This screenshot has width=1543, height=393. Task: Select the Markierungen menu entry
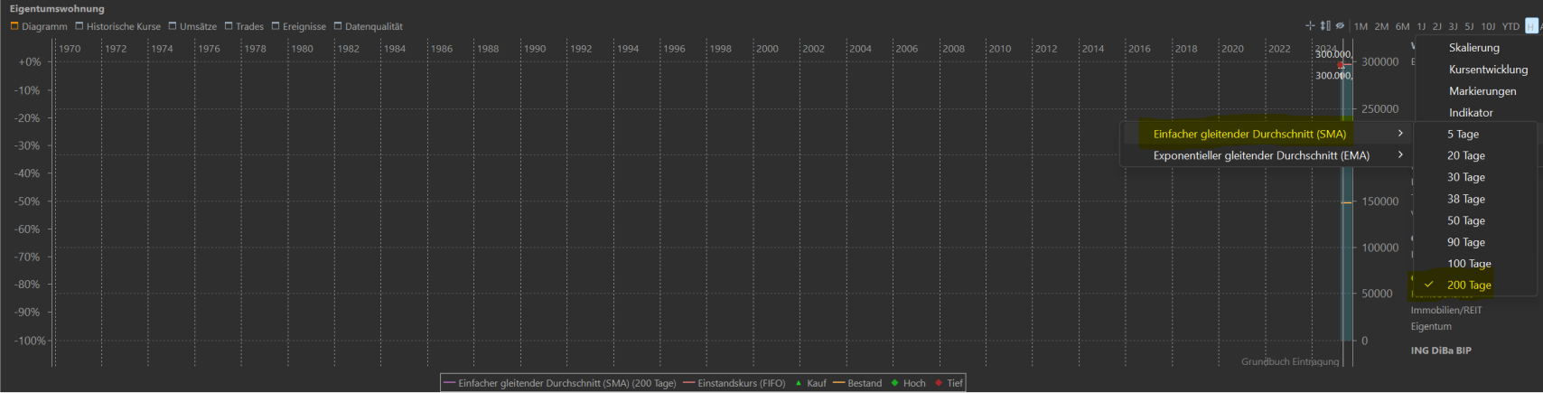tap(1482, 91)
